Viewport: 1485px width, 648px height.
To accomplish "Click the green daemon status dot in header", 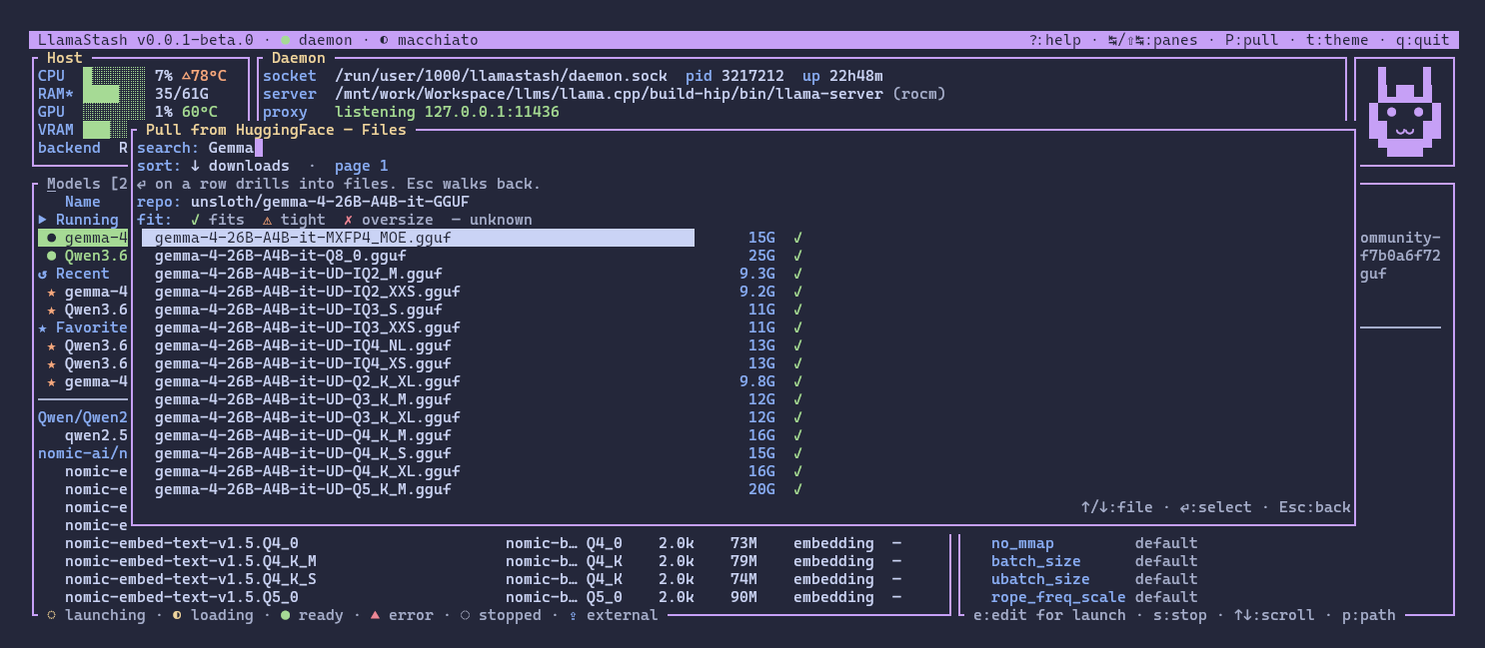I will click(285, 41).
